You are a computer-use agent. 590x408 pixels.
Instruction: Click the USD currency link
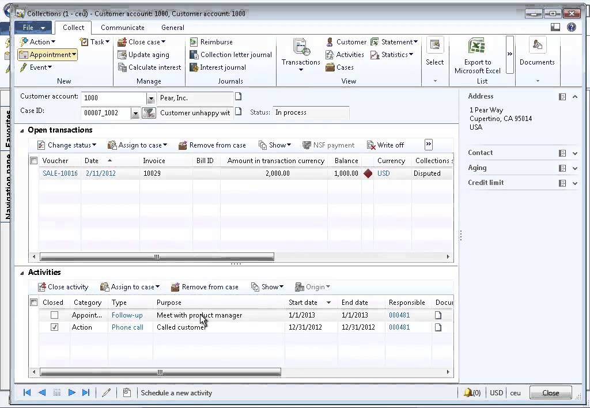(x=383, y=173)
